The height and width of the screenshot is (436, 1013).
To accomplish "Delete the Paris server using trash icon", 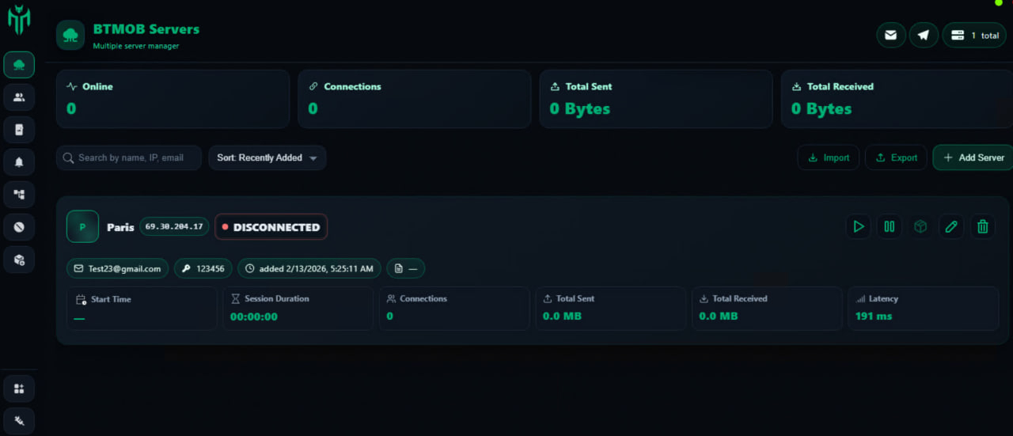I will [x=983, y=227].
